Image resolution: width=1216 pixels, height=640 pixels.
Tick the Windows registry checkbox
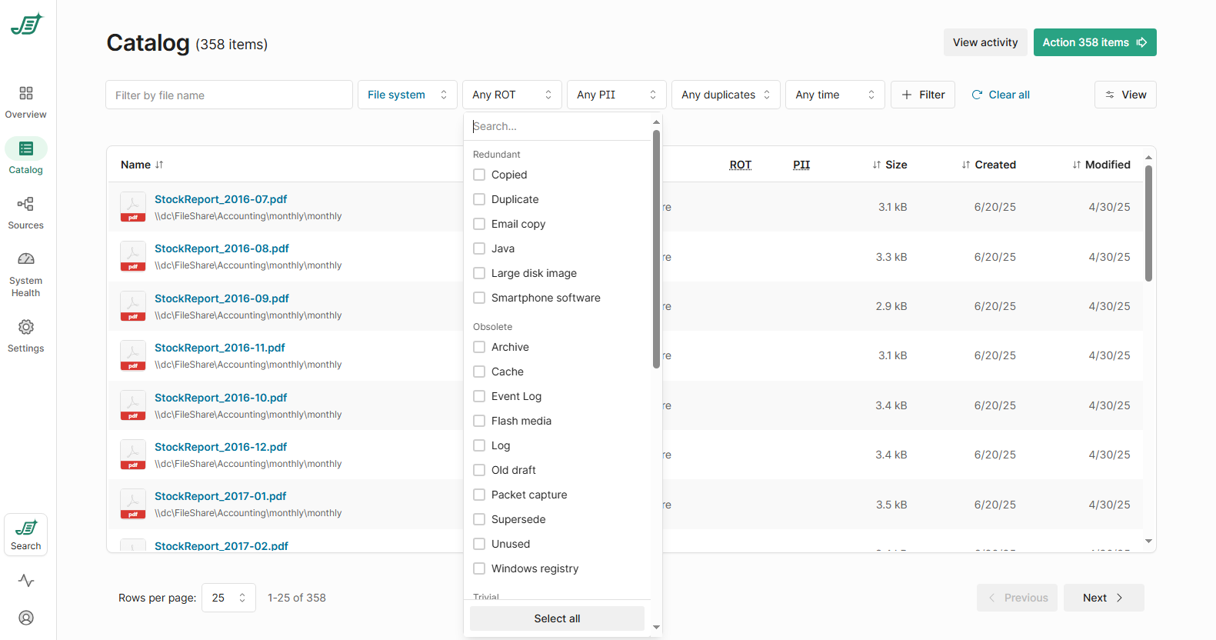[479, 568]
